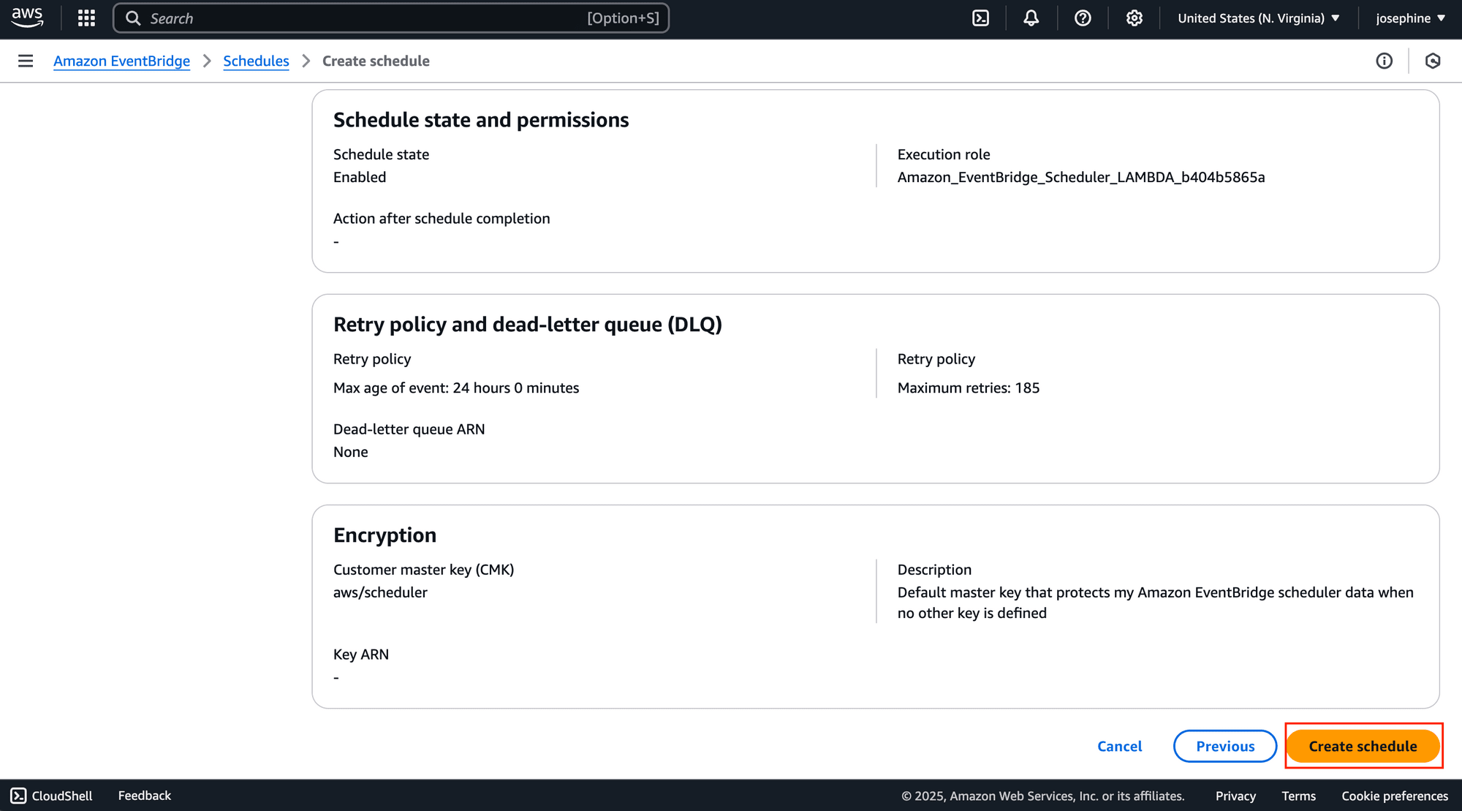Click the 'aws/scheduler' key value
The width and height of the screenshot is (1462, 811).
tap(380, 592)
